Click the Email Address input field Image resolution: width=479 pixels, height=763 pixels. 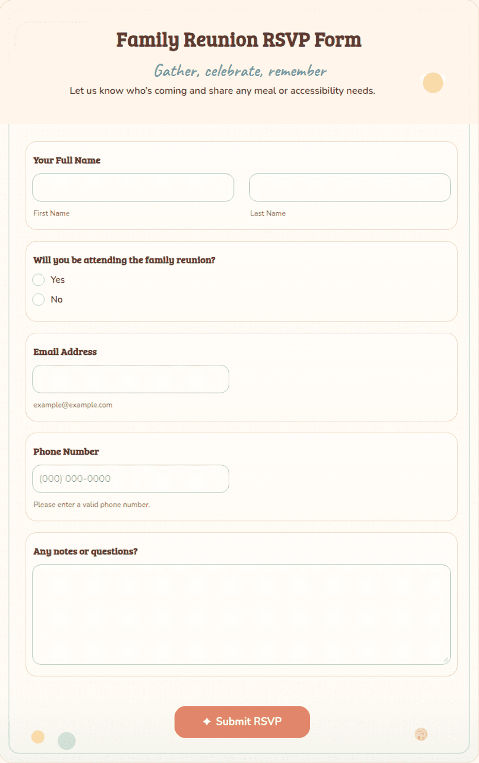point(131,379)
